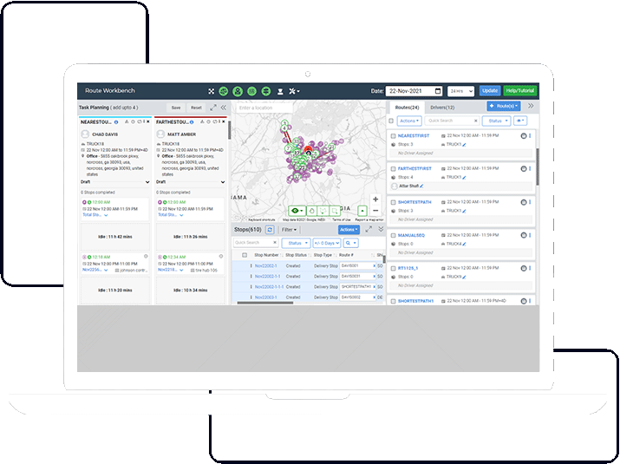This screenshot has height=464, width=620.
Task: Click the fullscreen cross-arrows icon in header
Action: pyautogui.click(x=212, y=90)
